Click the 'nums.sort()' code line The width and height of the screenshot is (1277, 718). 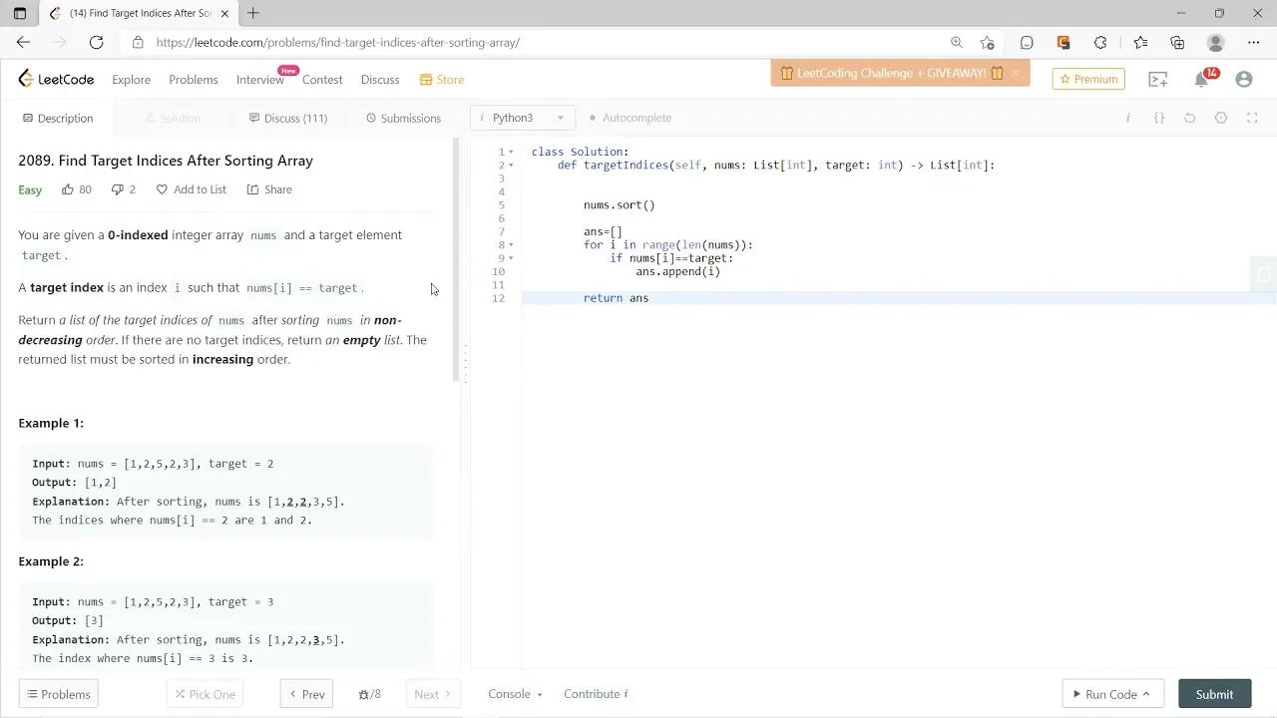620,205
